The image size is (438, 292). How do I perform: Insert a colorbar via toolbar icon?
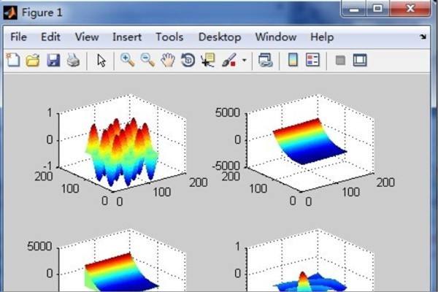pos(293,60)
